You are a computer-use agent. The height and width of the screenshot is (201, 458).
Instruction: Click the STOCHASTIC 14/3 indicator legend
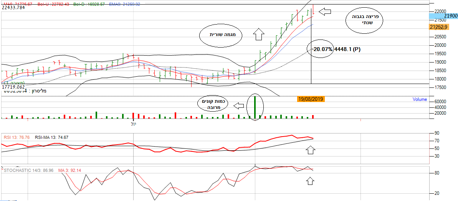point(28,170)
